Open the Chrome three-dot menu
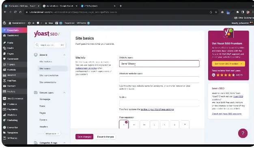 click(253, 12)
